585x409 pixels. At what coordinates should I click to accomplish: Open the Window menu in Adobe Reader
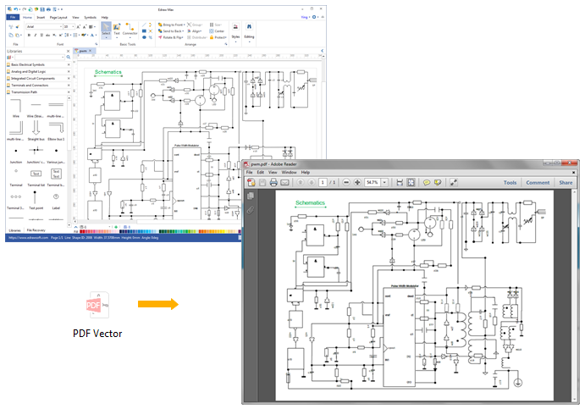(289, 172)
